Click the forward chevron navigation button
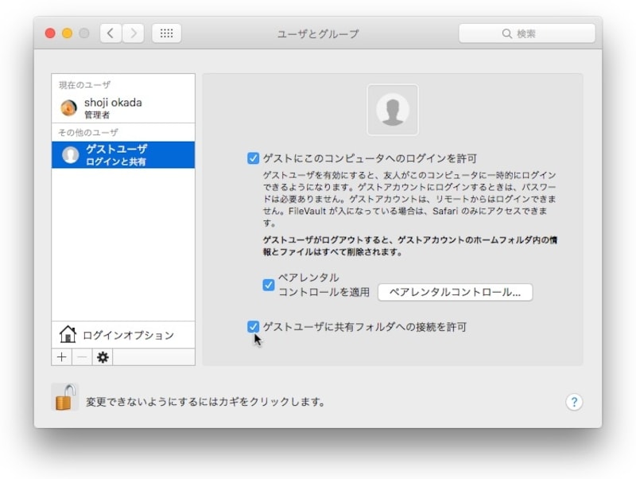The height and width of the screenshot is (479, 636). coord(133,33)
